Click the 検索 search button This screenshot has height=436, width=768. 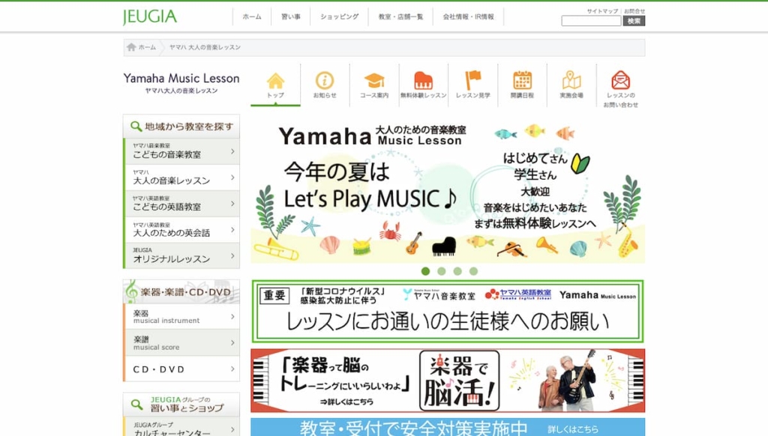[x=634, y=20]
